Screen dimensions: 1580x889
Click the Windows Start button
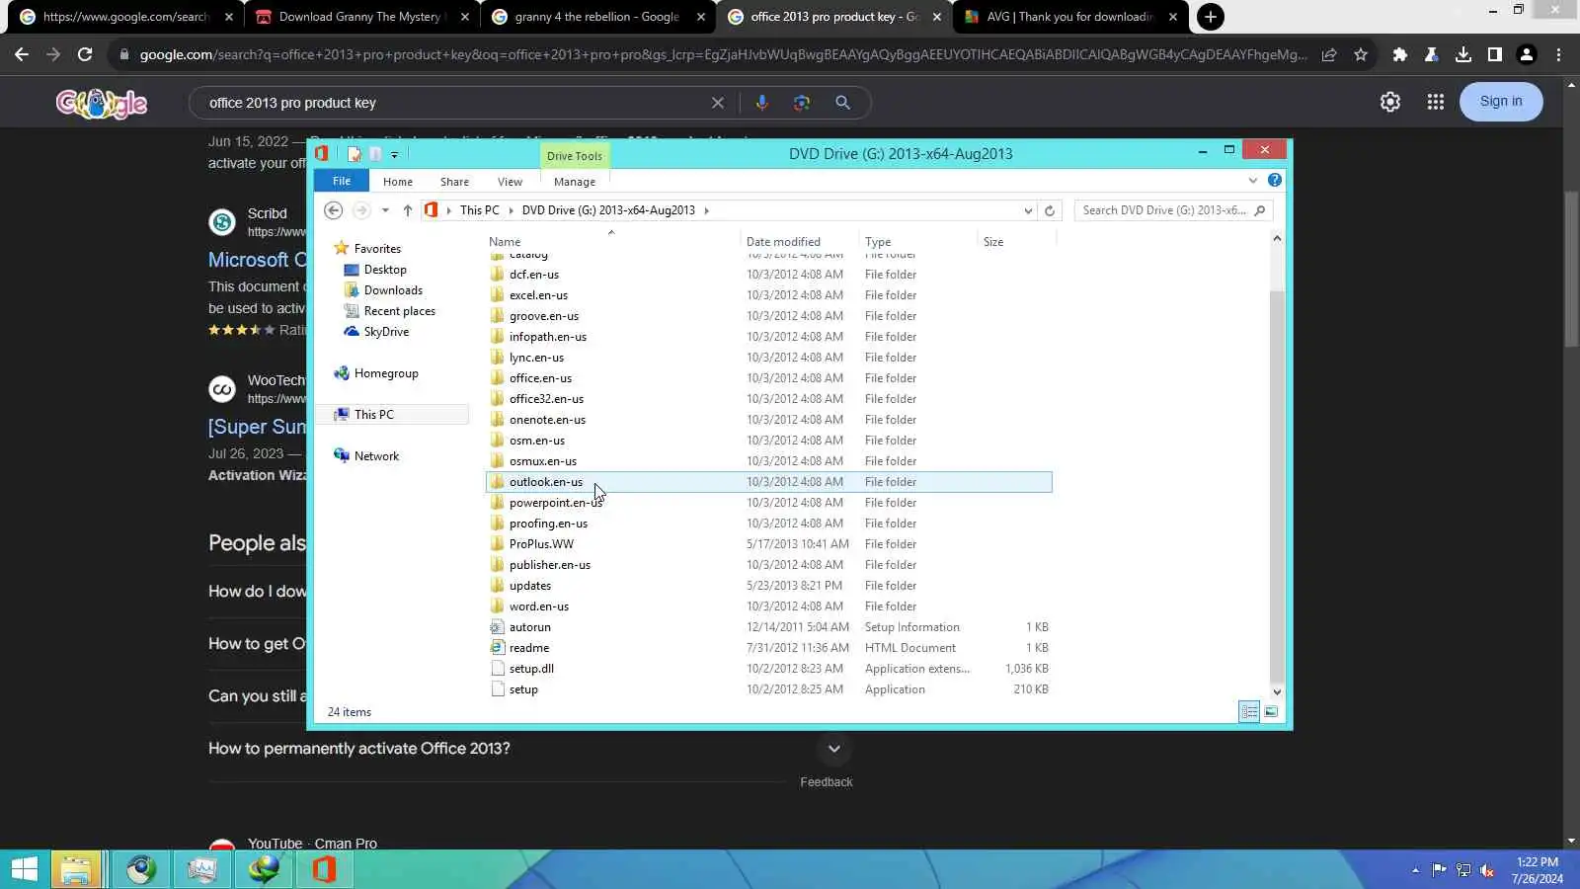tap(25, 869)
